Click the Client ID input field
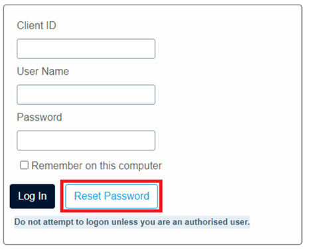 point(86,48)
